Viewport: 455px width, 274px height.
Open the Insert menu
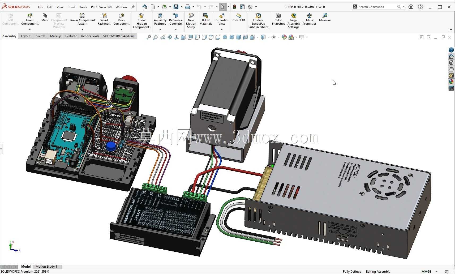[71, 7]
